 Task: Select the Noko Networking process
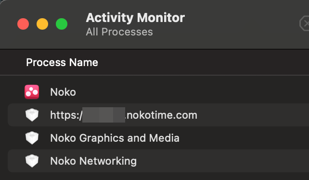click(x=93, y=161)
